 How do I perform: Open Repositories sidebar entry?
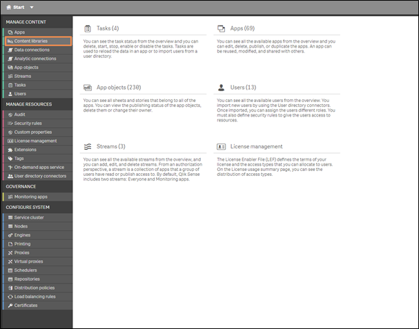38,279
